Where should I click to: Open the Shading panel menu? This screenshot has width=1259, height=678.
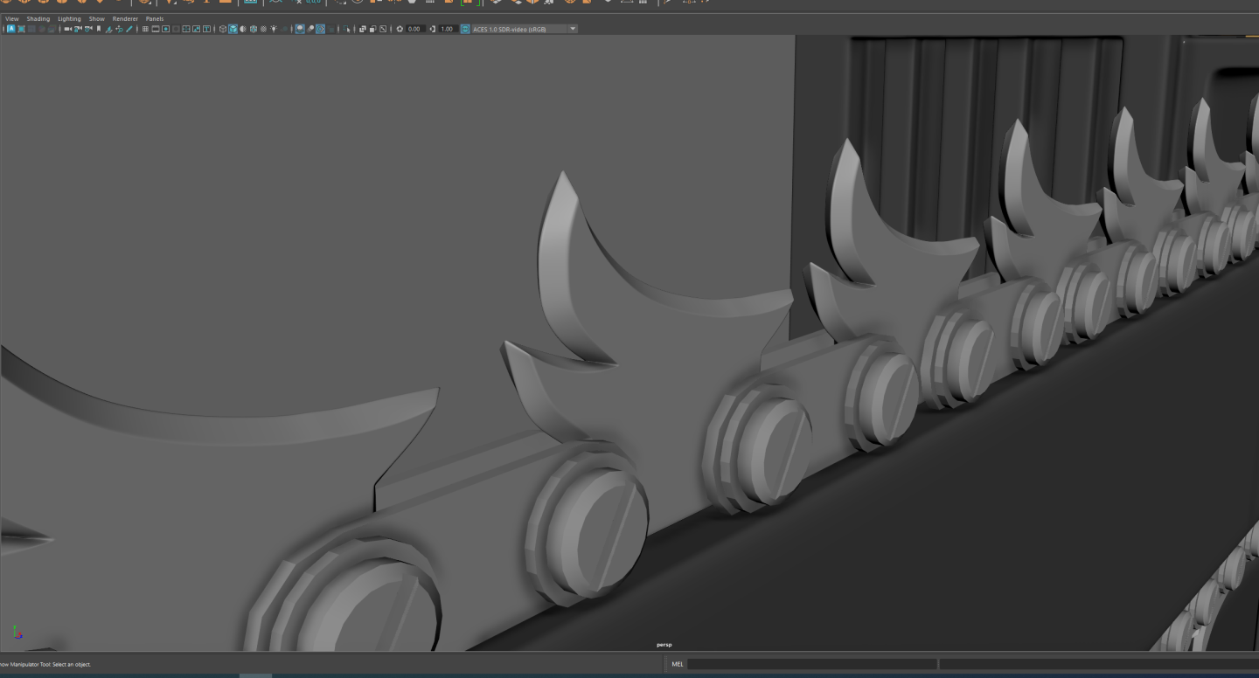pyautogui.click(x=38, y=18)
